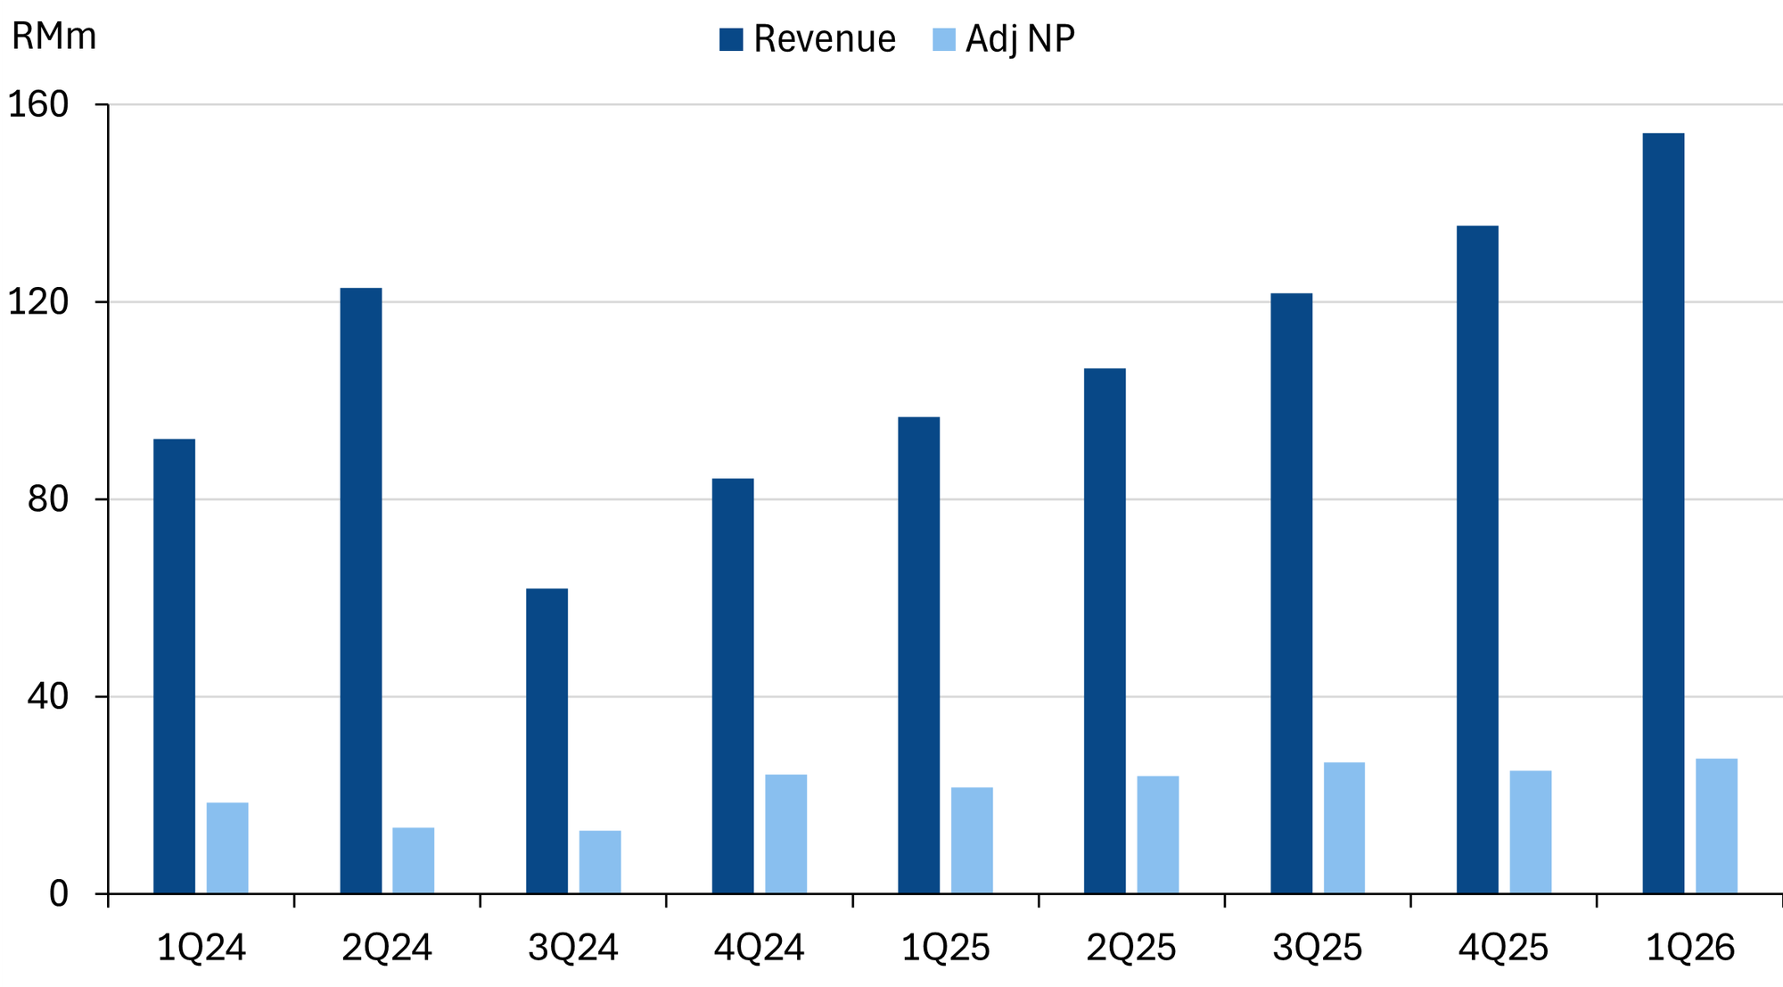The image size is (1783, 987).
Task: Click the 4Q24 Adj NP bar
Action: point(785,834)
